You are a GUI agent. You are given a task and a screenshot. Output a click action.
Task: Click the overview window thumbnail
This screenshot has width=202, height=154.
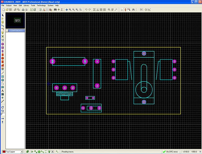tap(15, 20)
